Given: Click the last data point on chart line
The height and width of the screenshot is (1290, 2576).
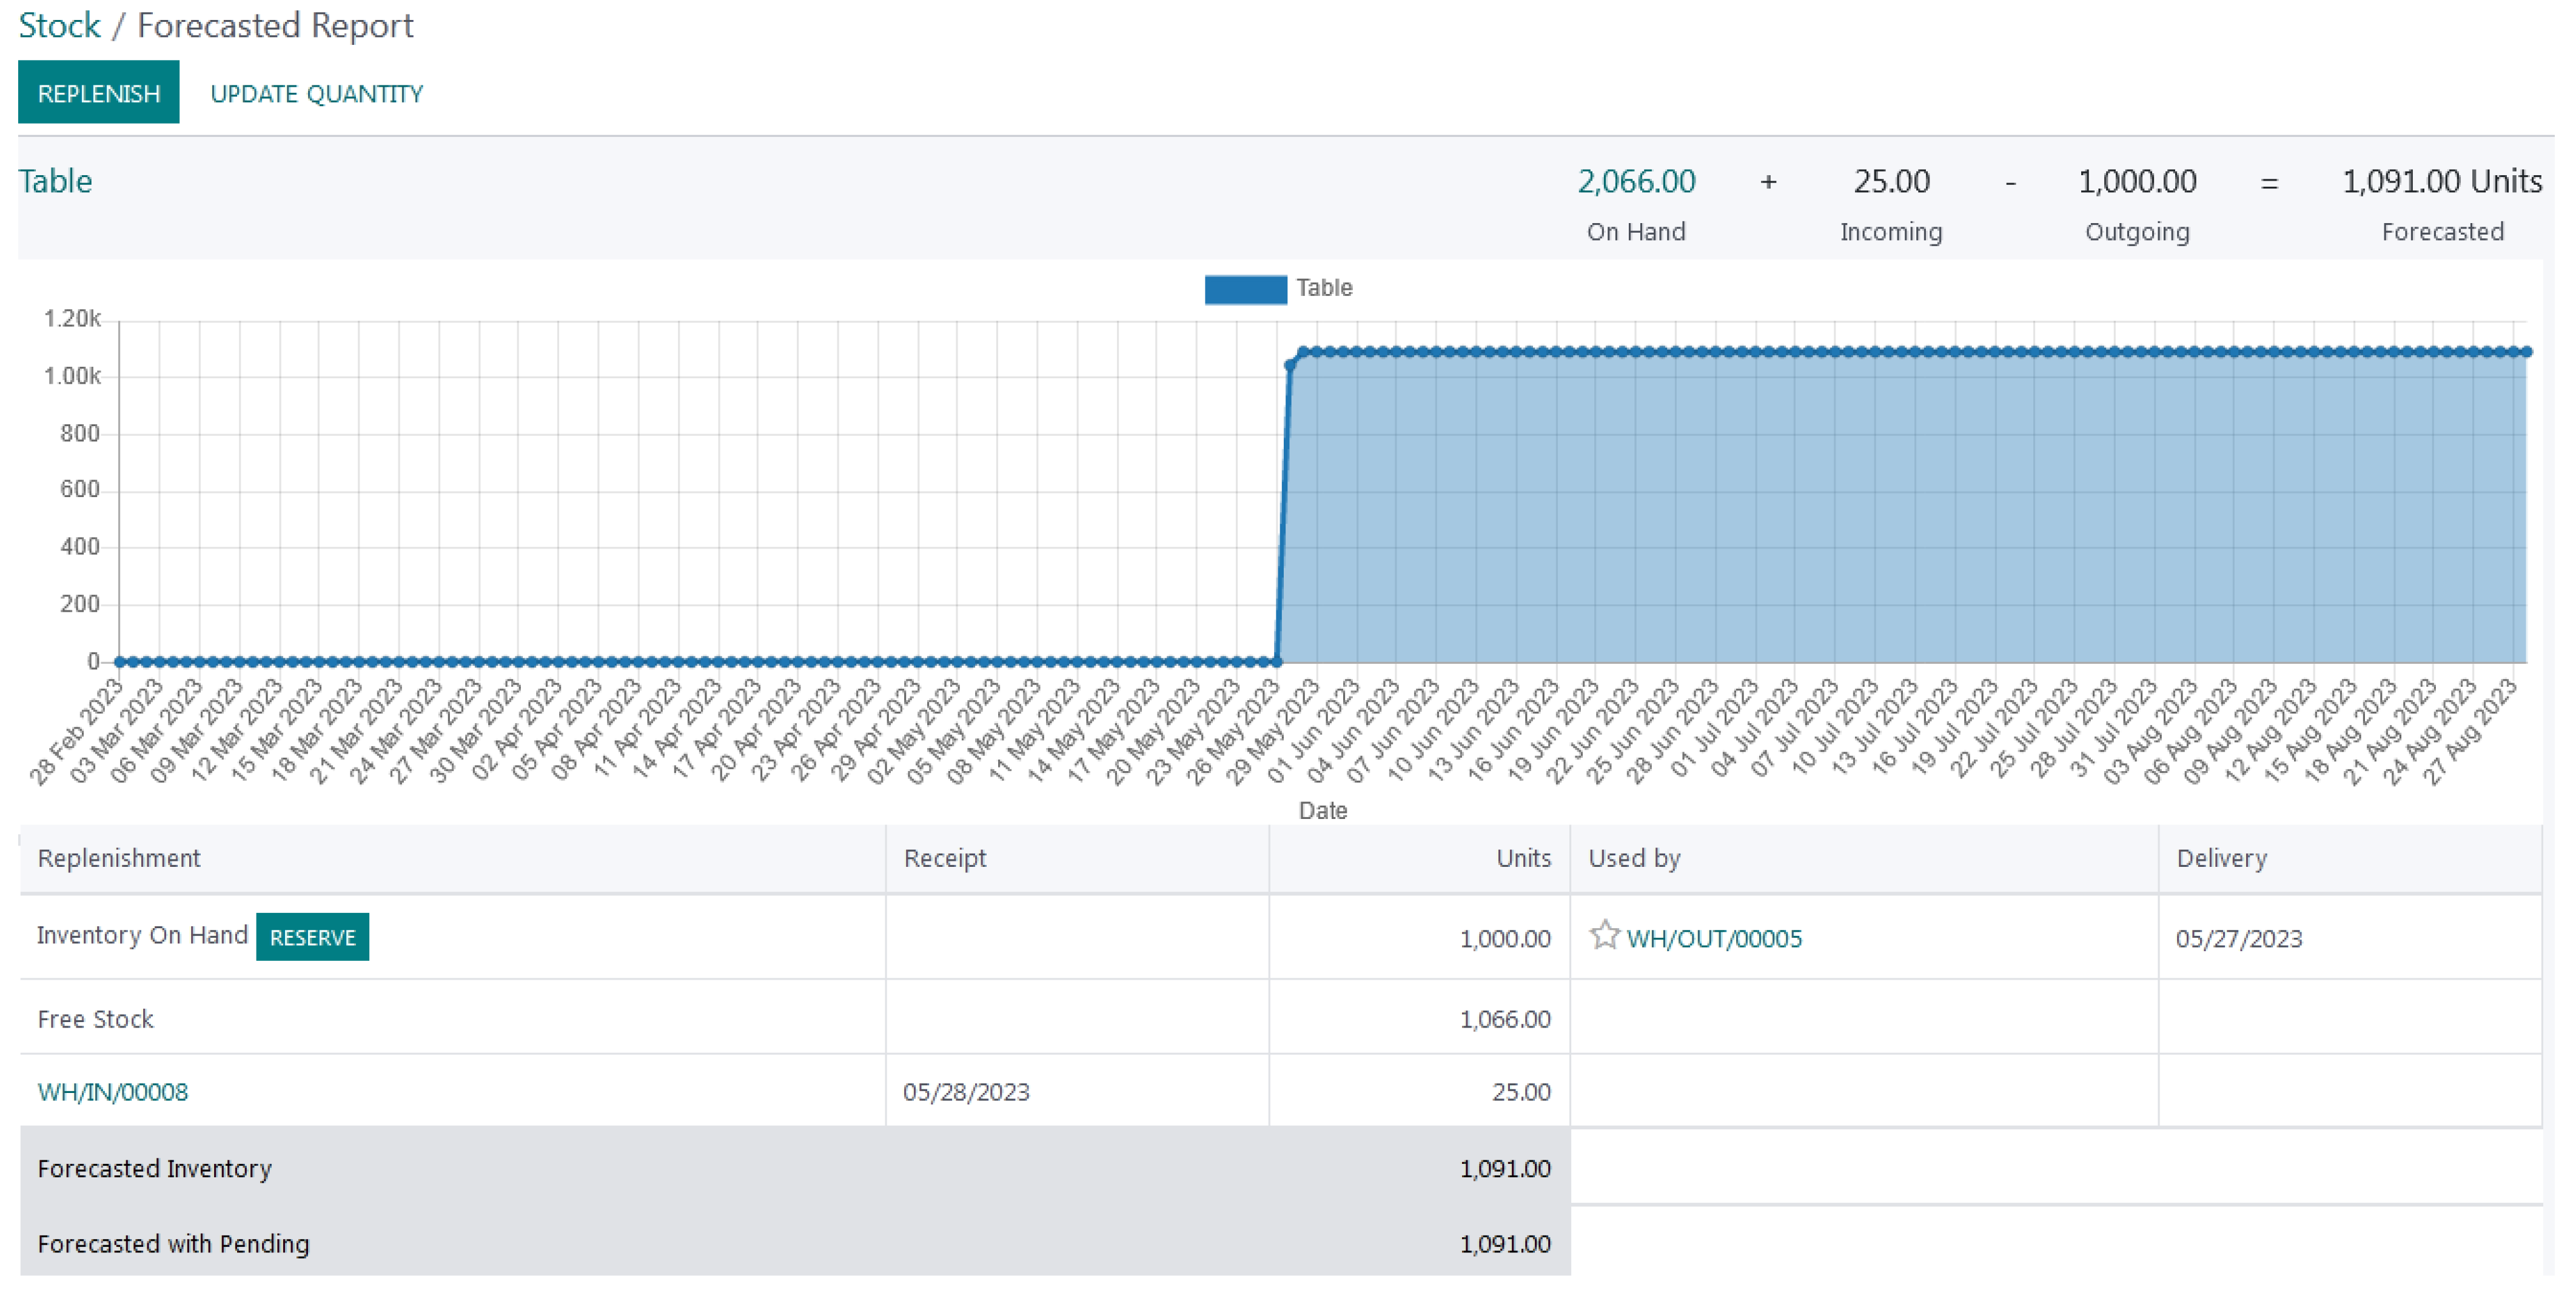Looking at the screenshot, I should tap(2527, 352).
